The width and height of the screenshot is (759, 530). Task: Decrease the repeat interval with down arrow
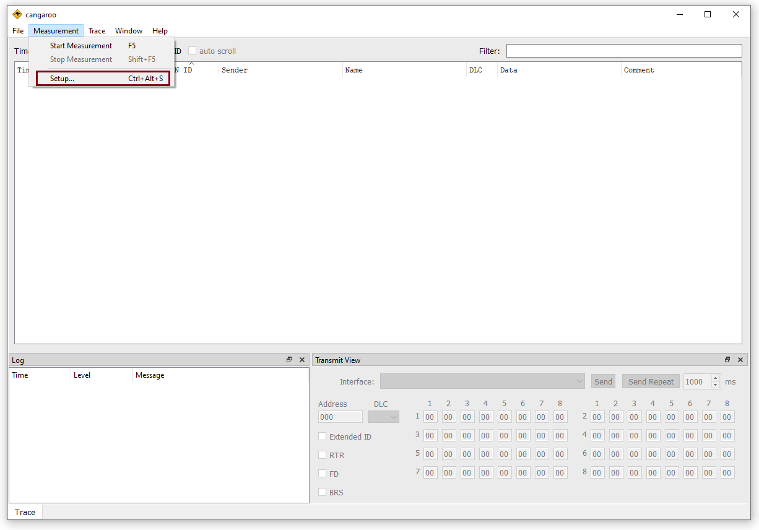click(x=716, y=385)
